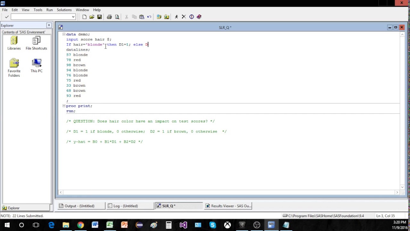The image size is (410, 231).
Task: Open SAS Explorer from the toolbar
Action: pos(167,17)
